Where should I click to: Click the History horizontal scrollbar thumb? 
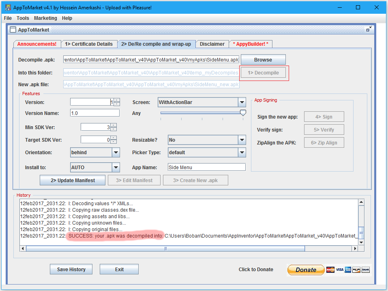click(x=165, y=249)
